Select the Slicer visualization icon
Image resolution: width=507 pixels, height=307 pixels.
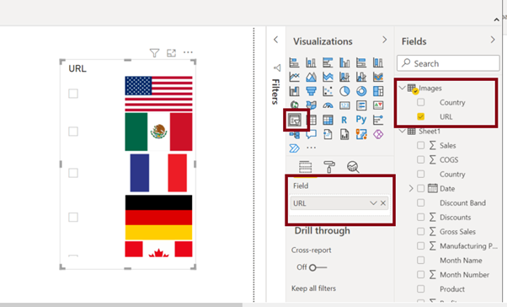coord(296,120)
